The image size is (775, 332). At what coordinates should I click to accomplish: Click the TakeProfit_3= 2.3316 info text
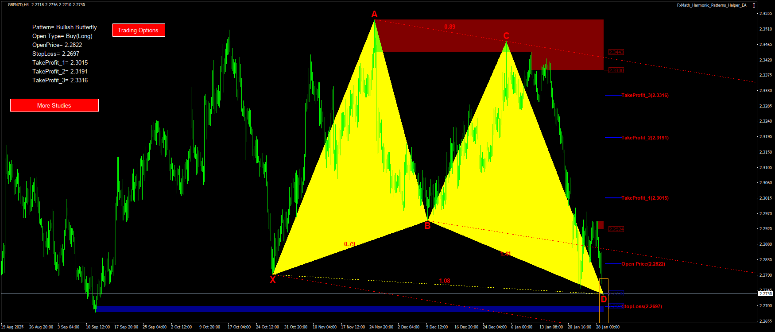(60, 80)
